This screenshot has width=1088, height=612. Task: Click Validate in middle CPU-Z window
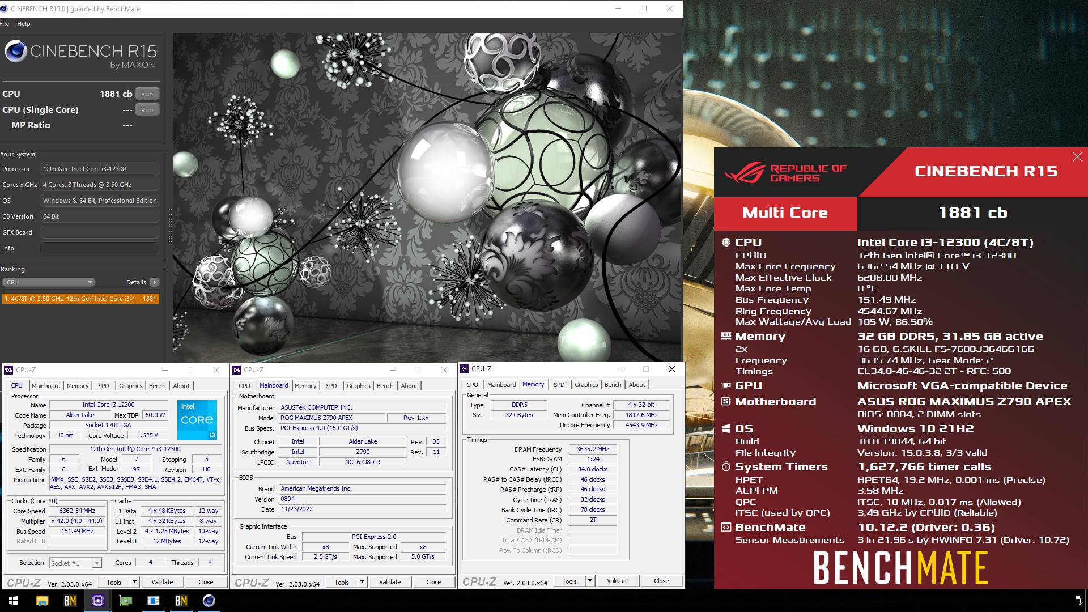(390, 582)
